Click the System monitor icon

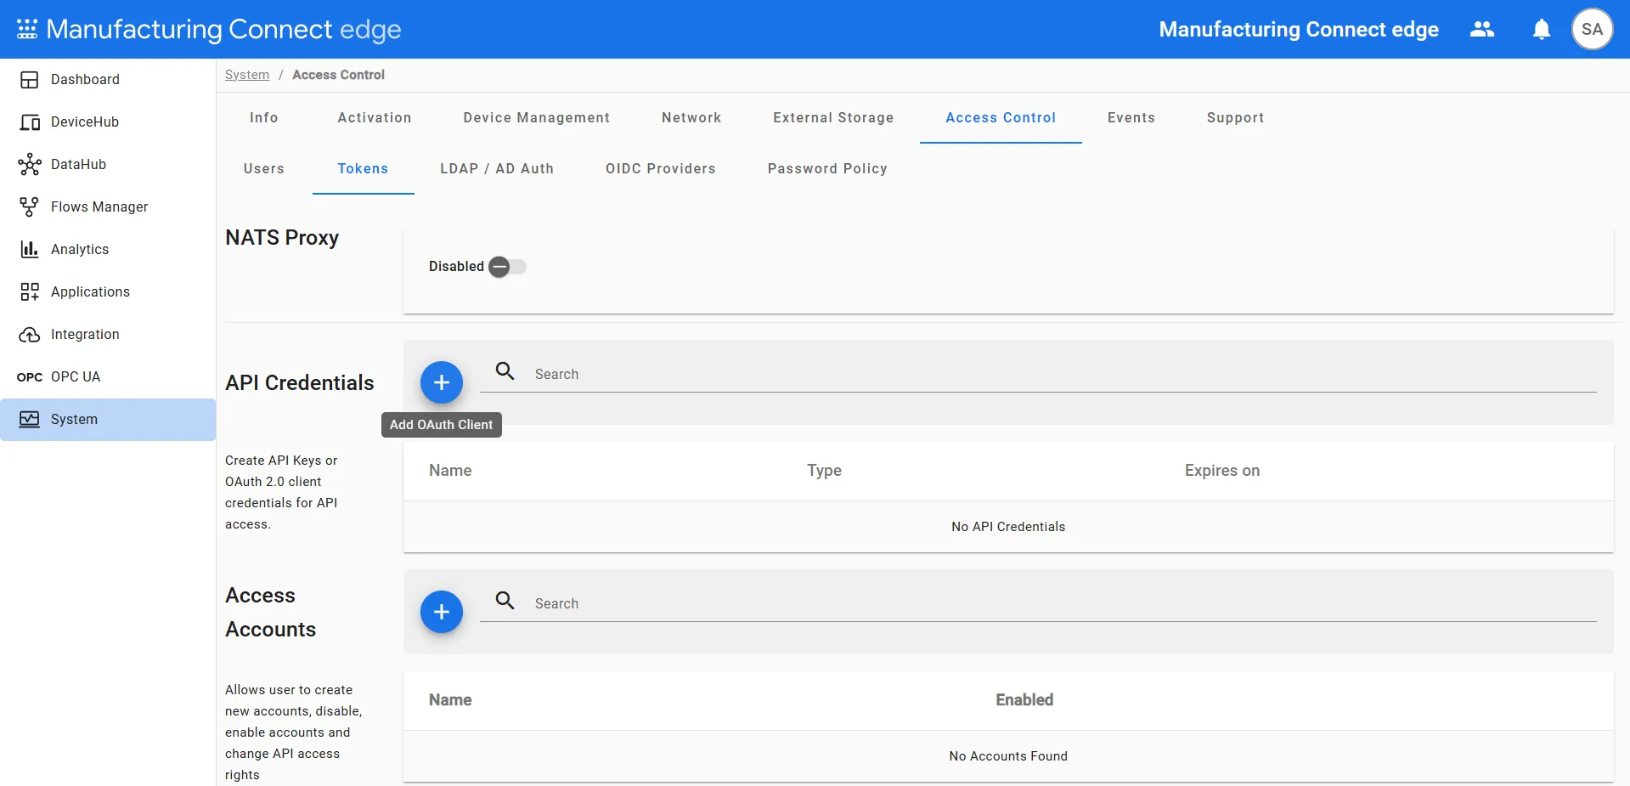[30, 420]
